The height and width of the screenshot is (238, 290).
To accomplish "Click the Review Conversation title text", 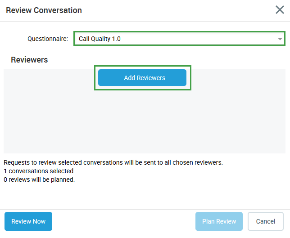I will coord(44,10).
